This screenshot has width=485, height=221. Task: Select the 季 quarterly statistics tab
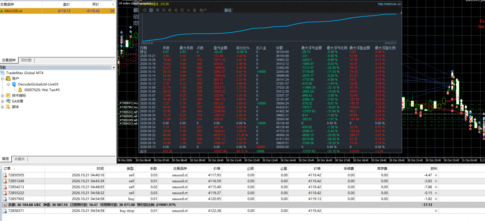[x=170, y=10]
